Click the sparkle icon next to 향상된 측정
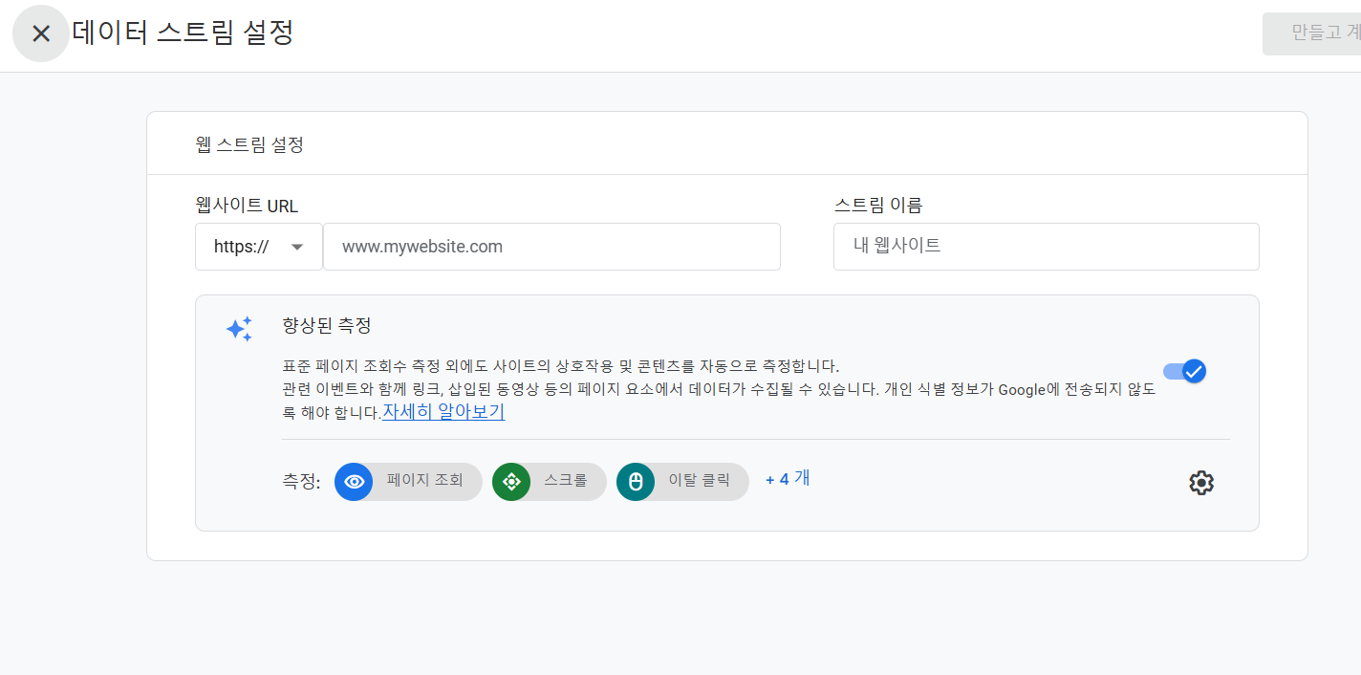The image size is (1361, 675). tap(239, 329)
